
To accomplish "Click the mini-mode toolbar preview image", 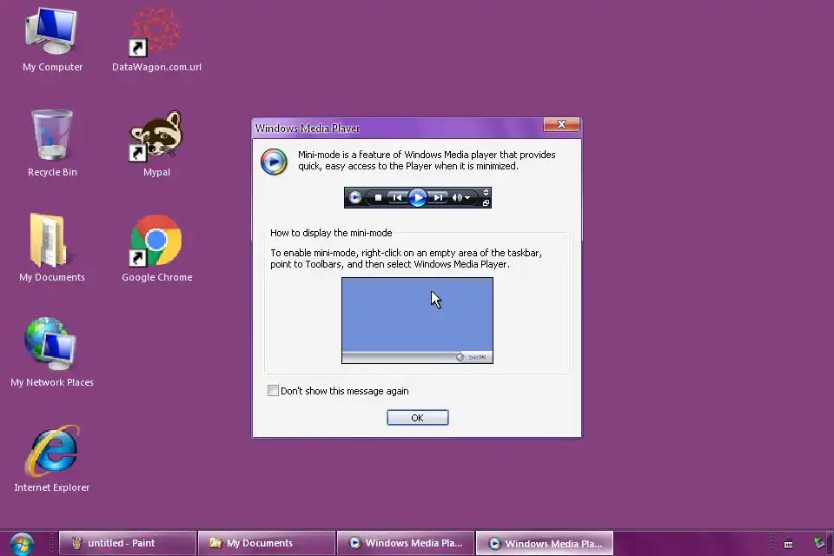I will [x=418, y=197].
